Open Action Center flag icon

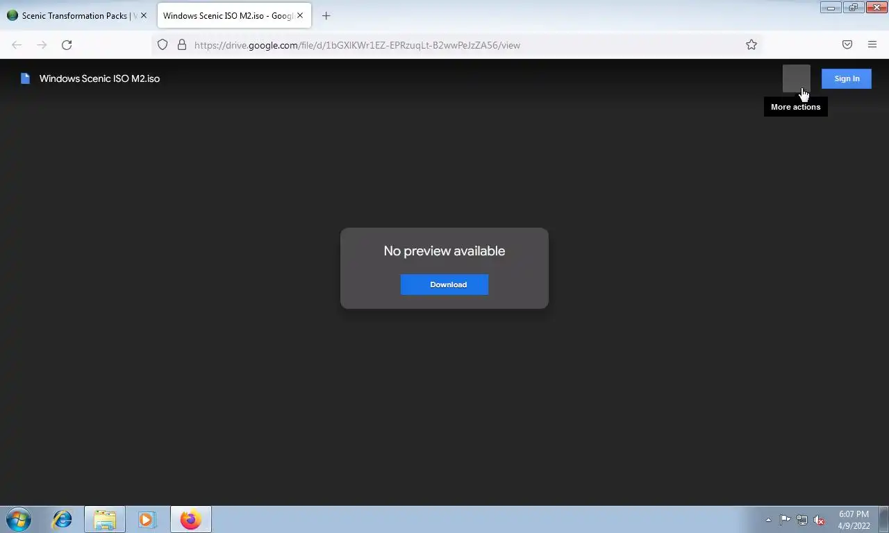(x=785, y=520)
